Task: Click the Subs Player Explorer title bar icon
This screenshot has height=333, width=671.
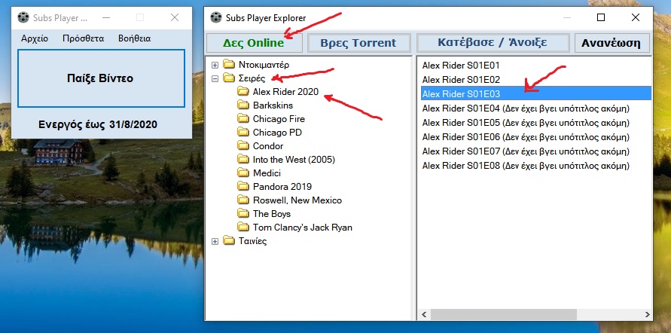Action: pyautogui.click(x=217, y=17)
